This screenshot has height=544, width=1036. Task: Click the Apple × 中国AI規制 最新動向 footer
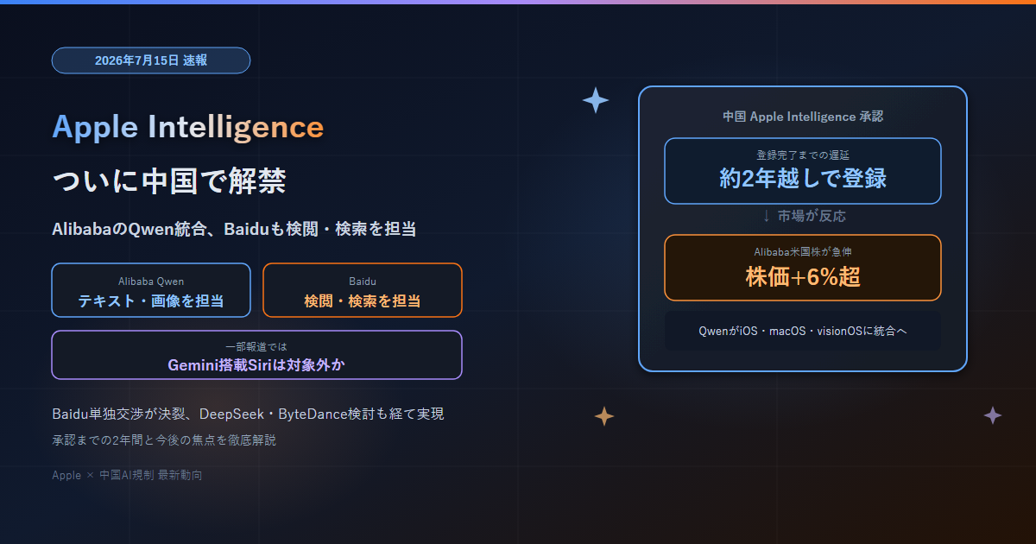click(x=127, y=475)
